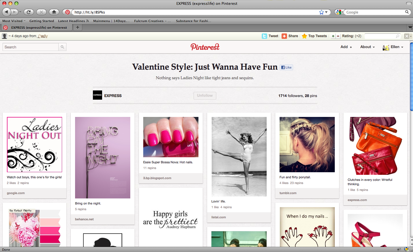This screenshot has height=252, width=413.
Task: Close the ow.ly bar with X
Action: pyautogui.click(x=406, y=36)
